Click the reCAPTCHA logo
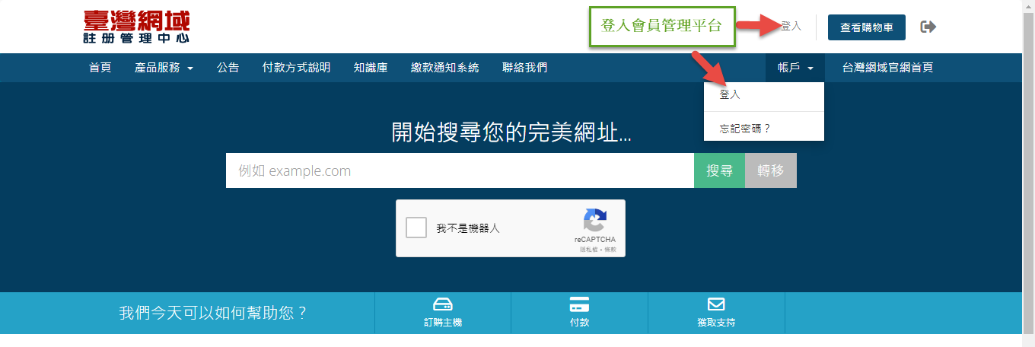Screen dimensions: 1035x347 tap(595, 221)
